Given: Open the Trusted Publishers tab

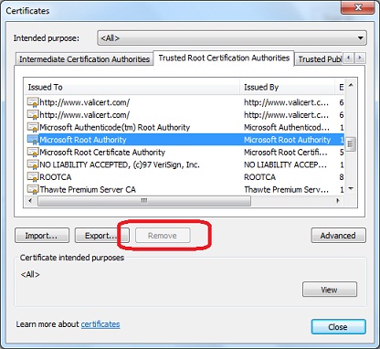Looking at the screenshot, I should coord(319,59).
